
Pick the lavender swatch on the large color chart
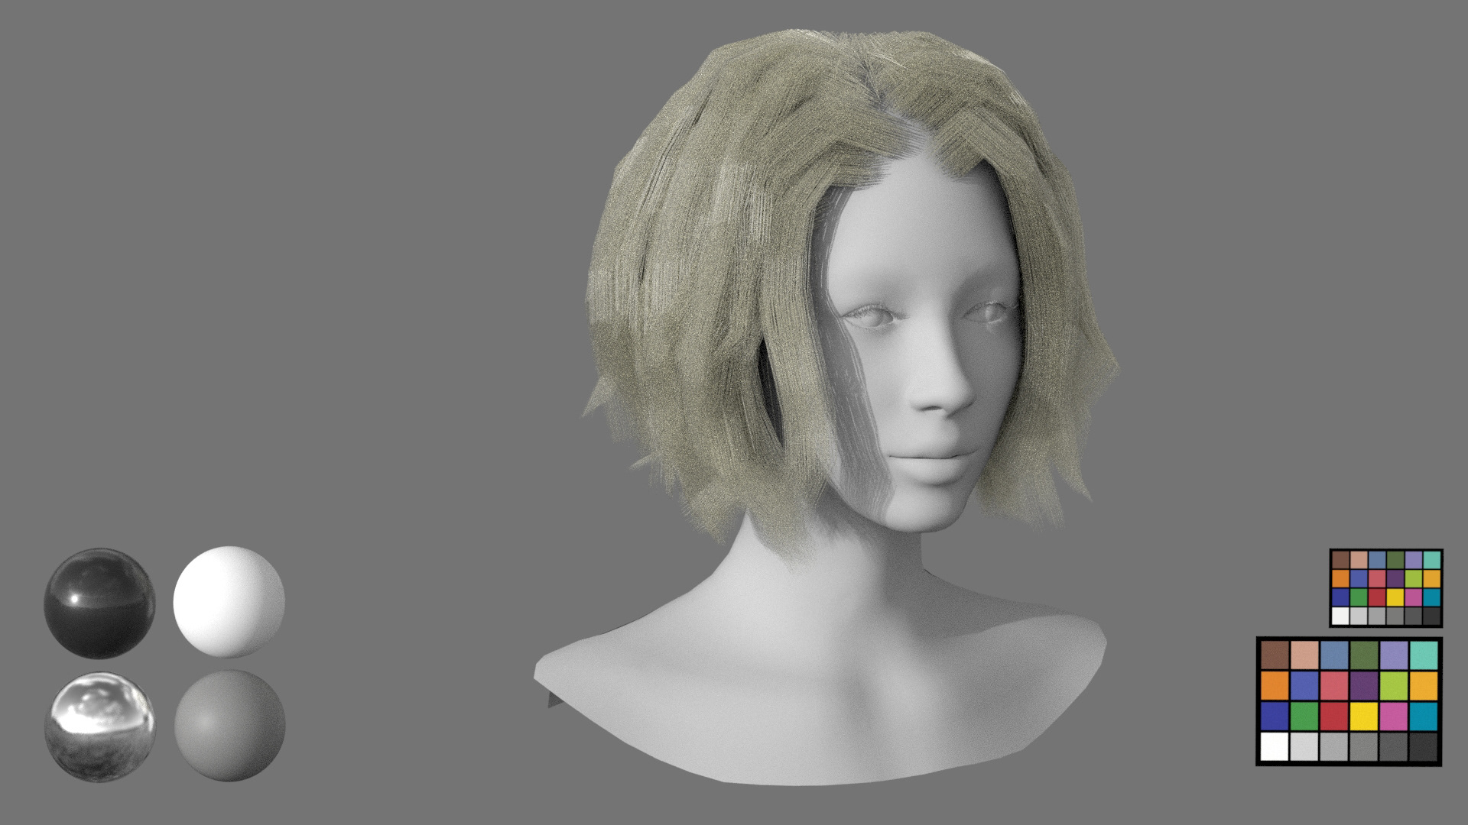tap(1394, 655)
